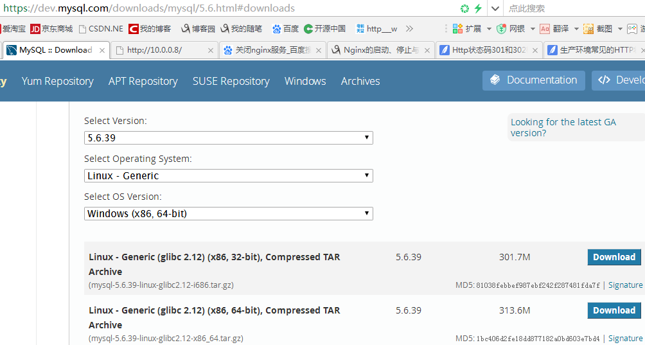Expand the 翻译 dropdown arrow

[x=576, y=29]
